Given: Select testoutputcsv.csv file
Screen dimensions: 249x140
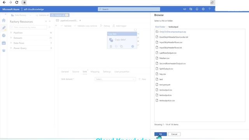Looking at the screenshot, I should pyautogui.click(x=167, y=101).
